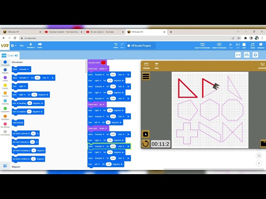
Task: Click the turn to heading block
Action: pyautogui.click(x=28, y=103)
